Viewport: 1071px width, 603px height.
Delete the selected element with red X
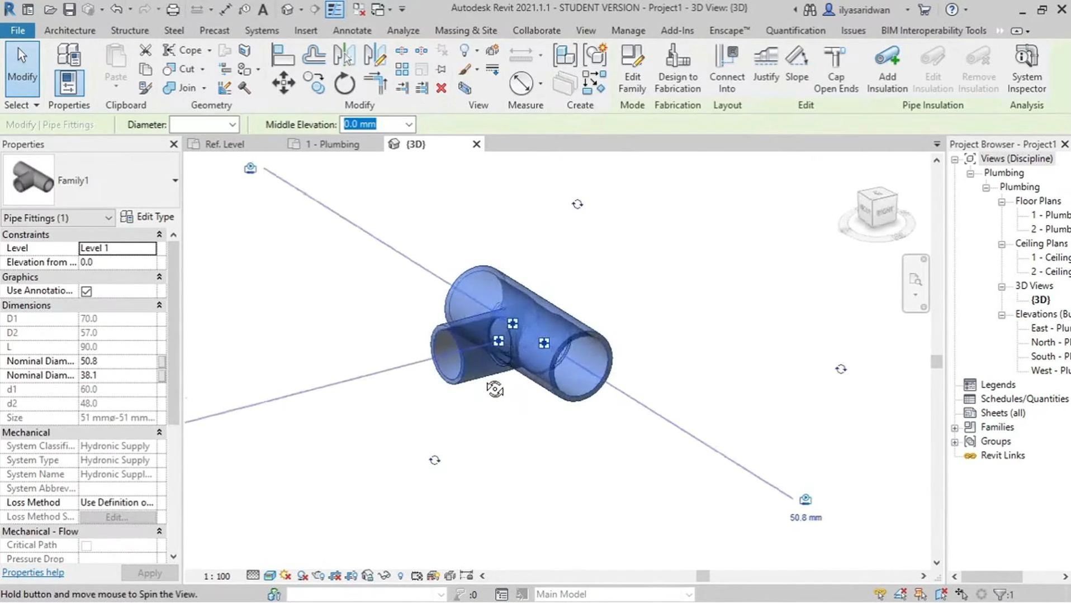click(442, 88)
